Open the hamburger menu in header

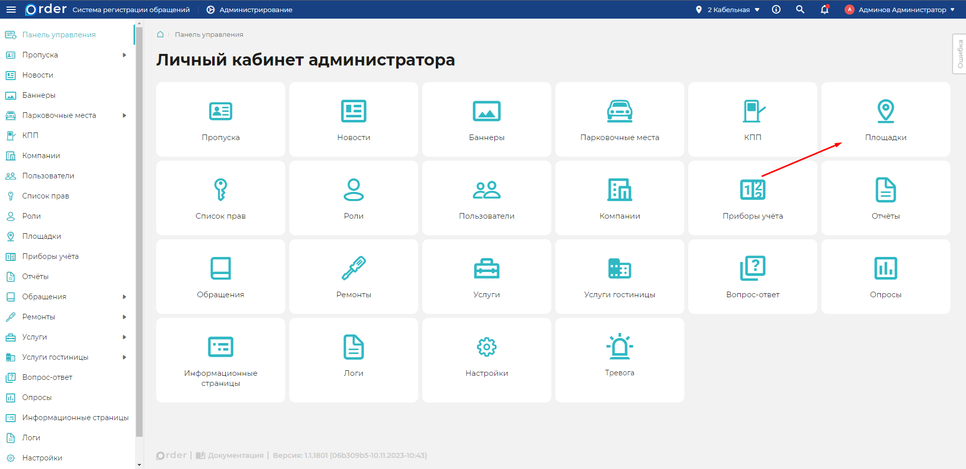click(x=11, y=10)
